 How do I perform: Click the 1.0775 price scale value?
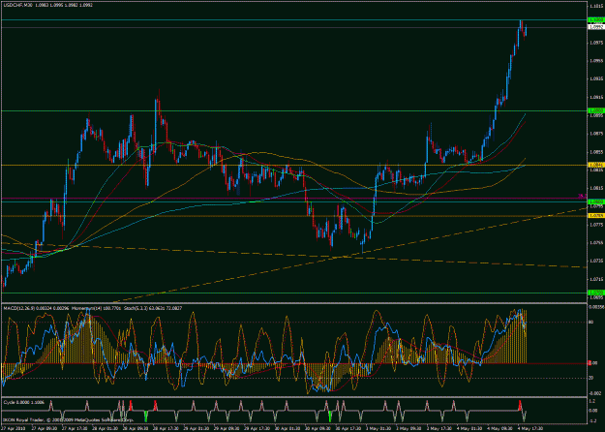pyautogui.click(x=595, y=225)
